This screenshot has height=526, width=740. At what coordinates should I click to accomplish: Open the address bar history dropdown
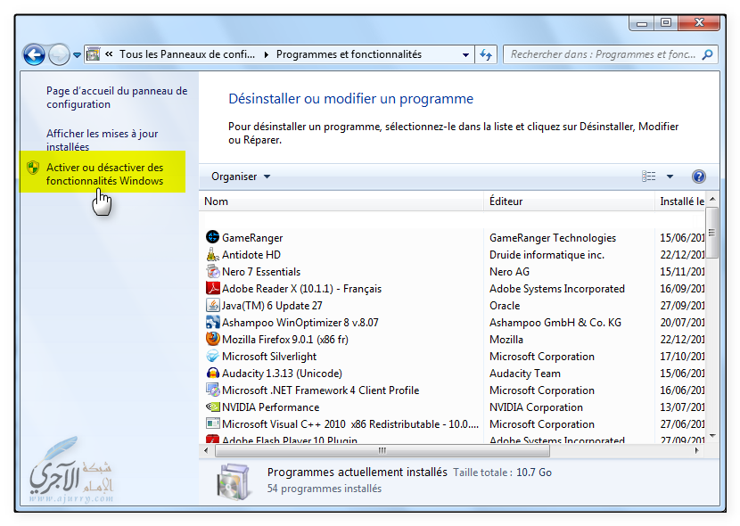click(465, 54)
